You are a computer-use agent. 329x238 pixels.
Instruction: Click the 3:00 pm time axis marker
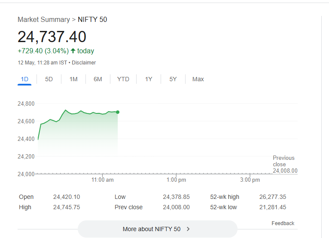pyautogui.click(x=250, y=180)
